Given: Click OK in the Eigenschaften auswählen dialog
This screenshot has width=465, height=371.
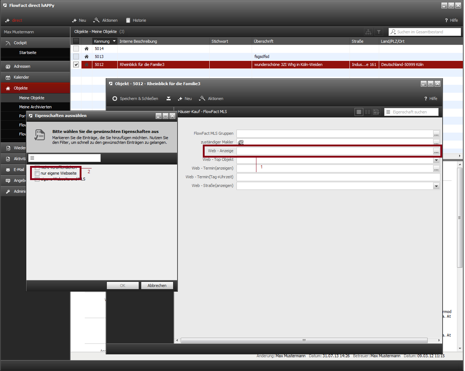Looking at the screenshot, I should [122, 285].
